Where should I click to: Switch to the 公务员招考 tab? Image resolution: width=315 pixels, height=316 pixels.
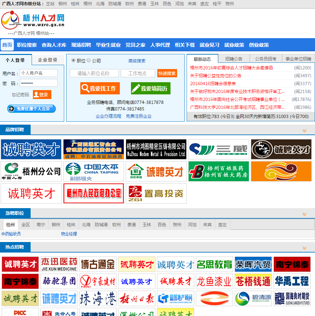point(266,59)
